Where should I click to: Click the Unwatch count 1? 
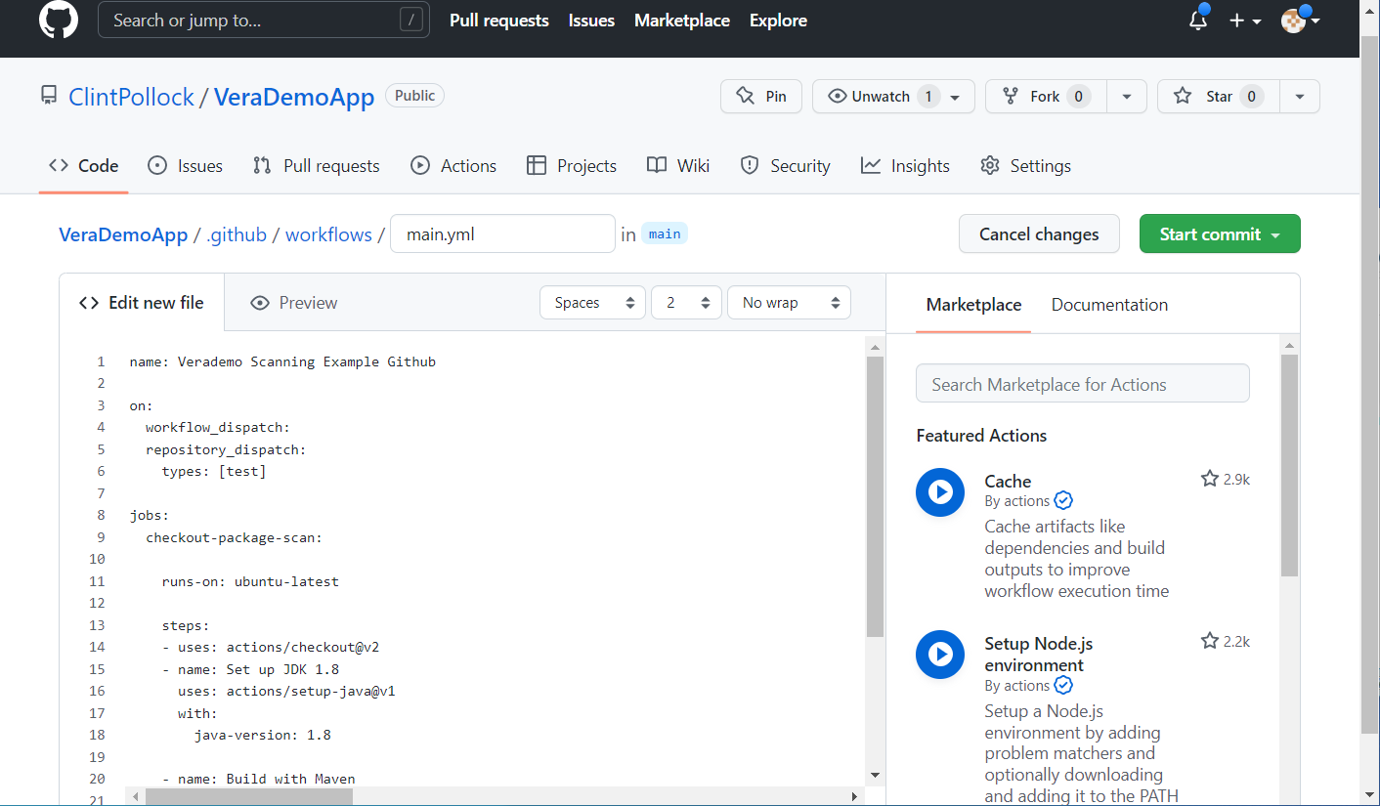[928, 96]
